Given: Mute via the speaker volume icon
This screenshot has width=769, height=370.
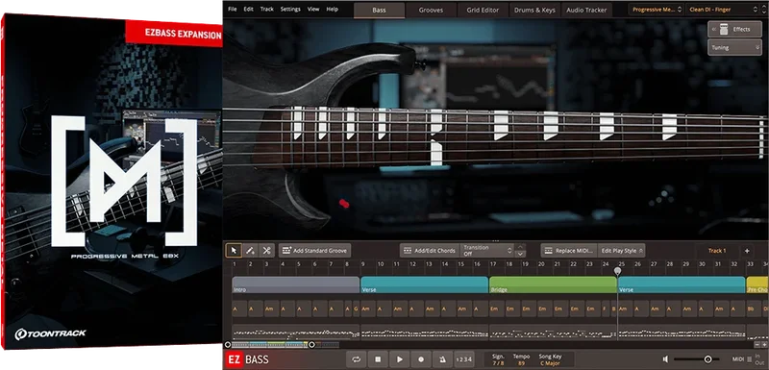Looking at the screenshot, I should click(x=665, y=359).
